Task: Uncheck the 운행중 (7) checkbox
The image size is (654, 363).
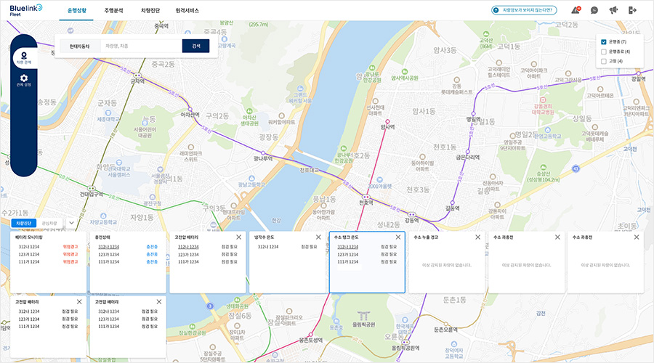Action: [x=604, y=42]
